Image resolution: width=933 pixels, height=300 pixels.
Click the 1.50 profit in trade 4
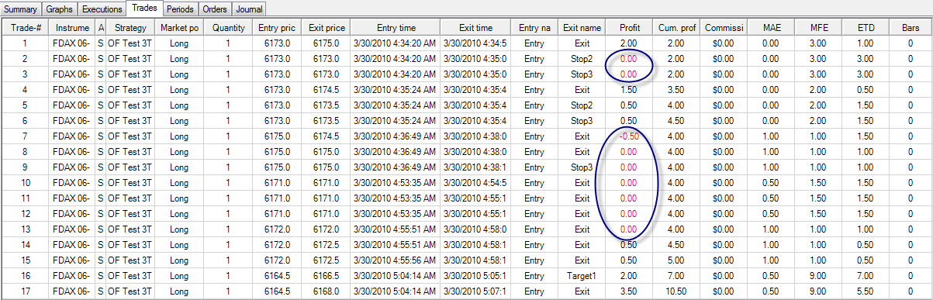click(629, 90)
